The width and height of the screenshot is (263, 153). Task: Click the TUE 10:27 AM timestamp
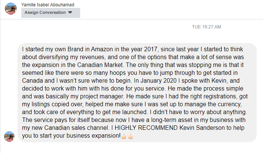coord(206,27)
